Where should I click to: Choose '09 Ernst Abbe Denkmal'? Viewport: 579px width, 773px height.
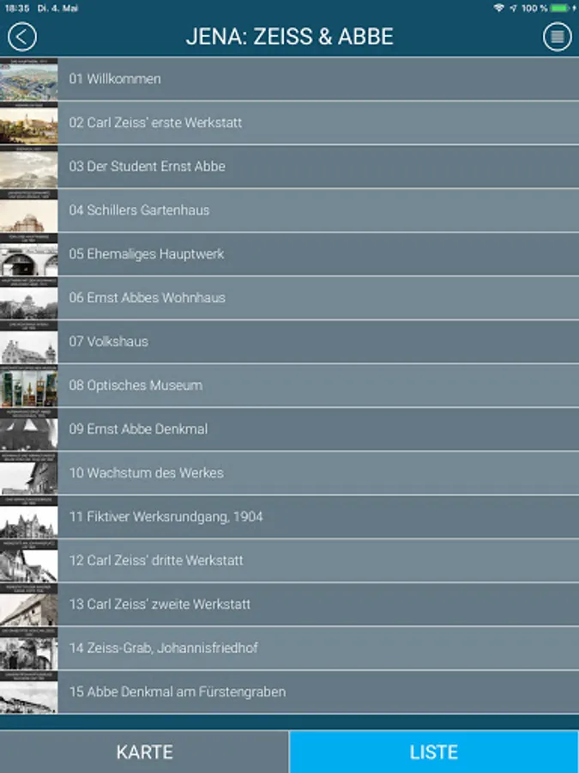click(290, 429)
